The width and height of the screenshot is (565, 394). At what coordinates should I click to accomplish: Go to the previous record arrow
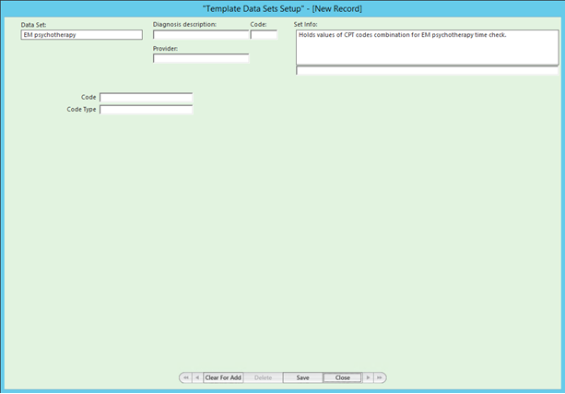point(197,377)
